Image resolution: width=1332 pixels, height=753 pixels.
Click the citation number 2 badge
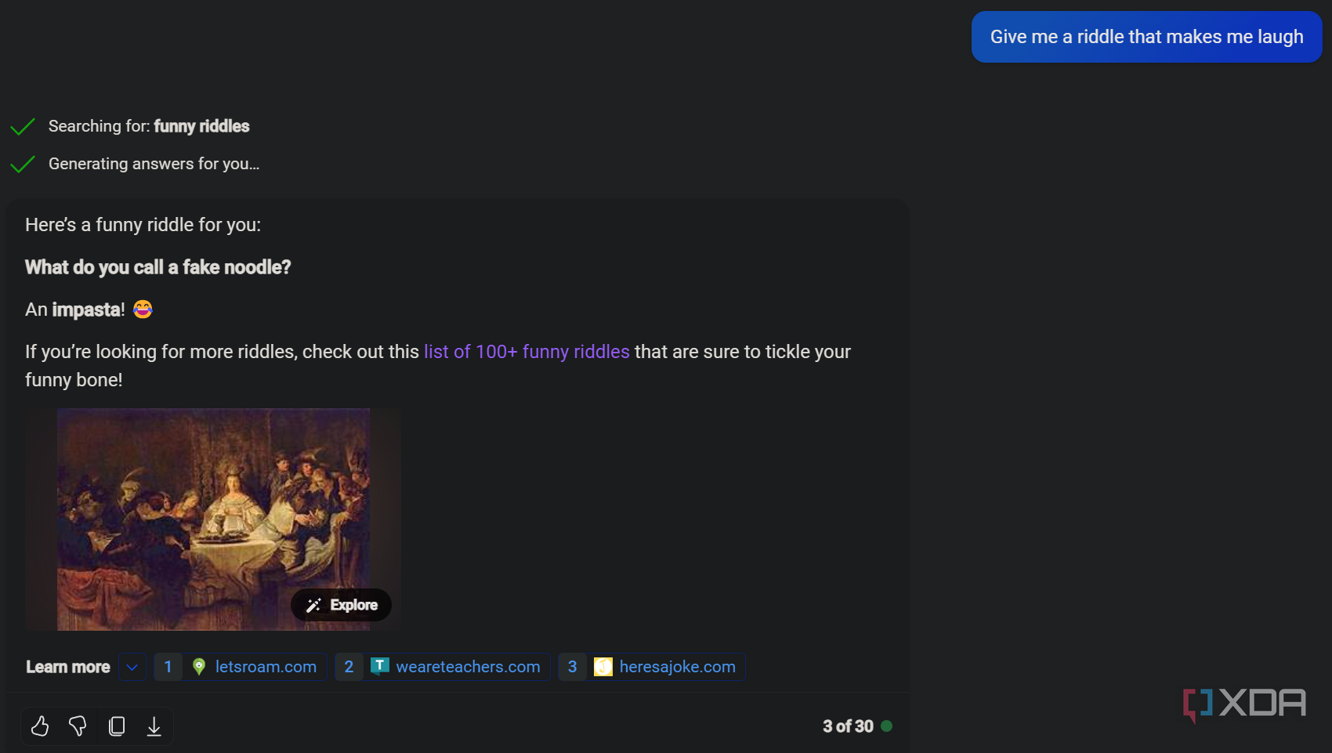[349, 667]
